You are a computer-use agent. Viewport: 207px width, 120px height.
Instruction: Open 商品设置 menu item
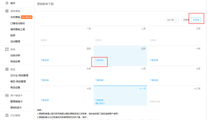(15, 88)
